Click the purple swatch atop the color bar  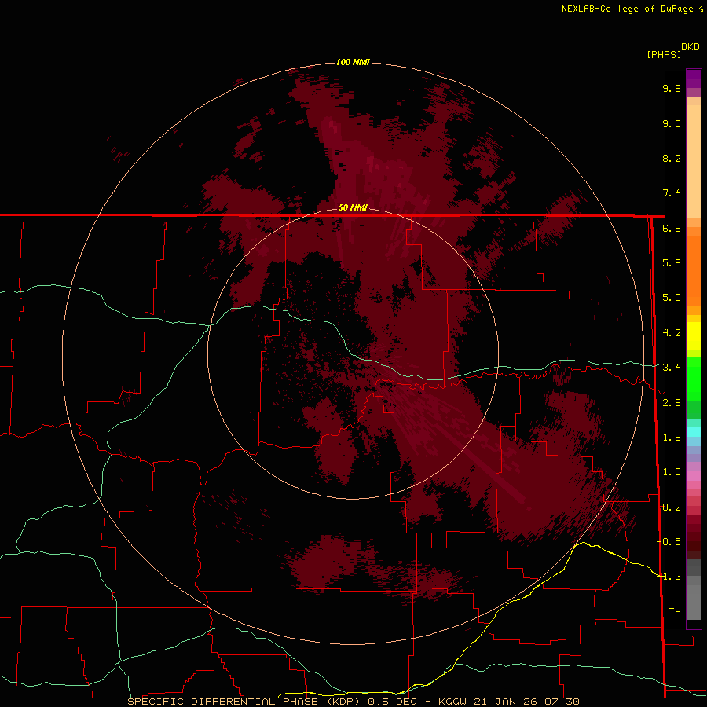coord(694,79)
